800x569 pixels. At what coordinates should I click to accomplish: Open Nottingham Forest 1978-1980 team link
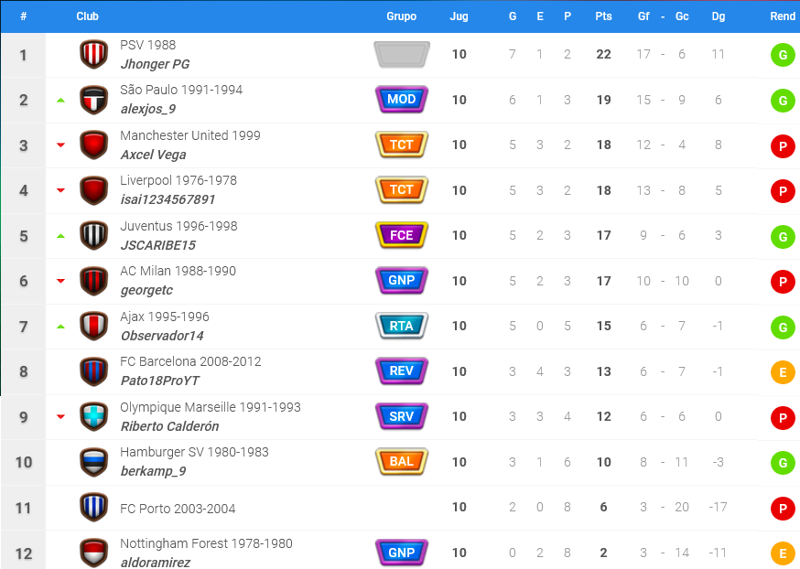[206, 543]
